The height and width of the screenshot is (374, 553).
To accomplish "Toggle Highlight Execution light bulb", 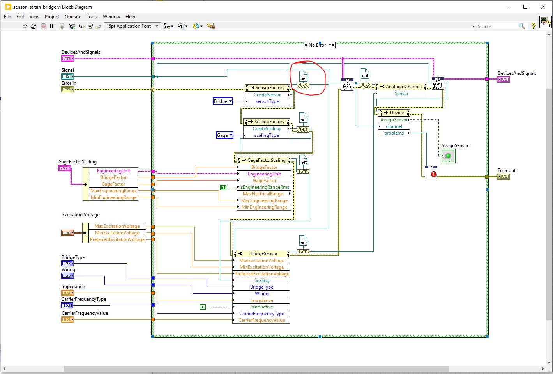I will [x=62, y=26].
